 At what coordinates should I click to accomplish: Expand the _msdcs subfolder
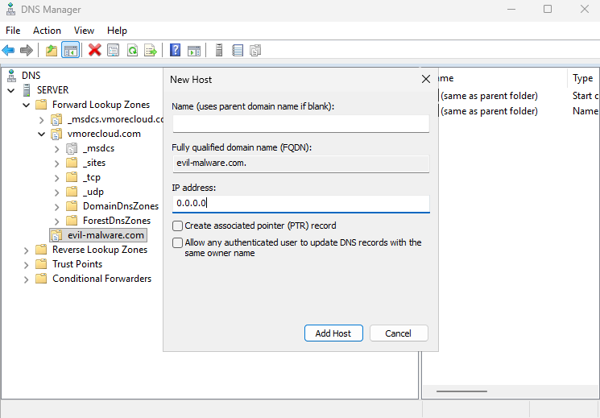(56, 149)
